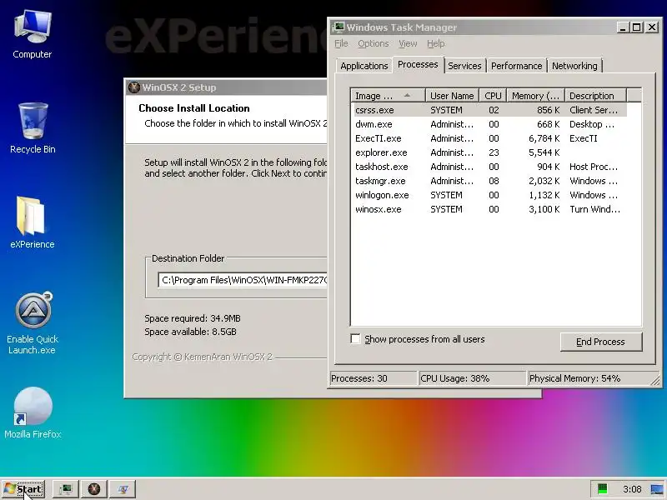Click the green CPU meter tray icon

tap(602, 489)
